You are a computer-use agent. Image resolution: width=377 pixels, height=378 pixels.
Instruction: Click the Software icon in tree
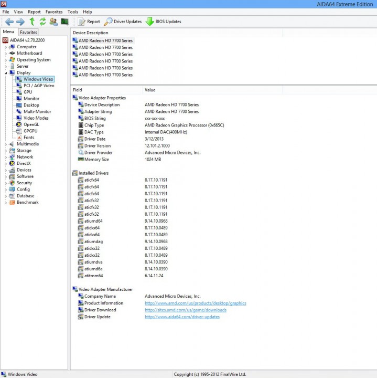[x=12, y=177]
